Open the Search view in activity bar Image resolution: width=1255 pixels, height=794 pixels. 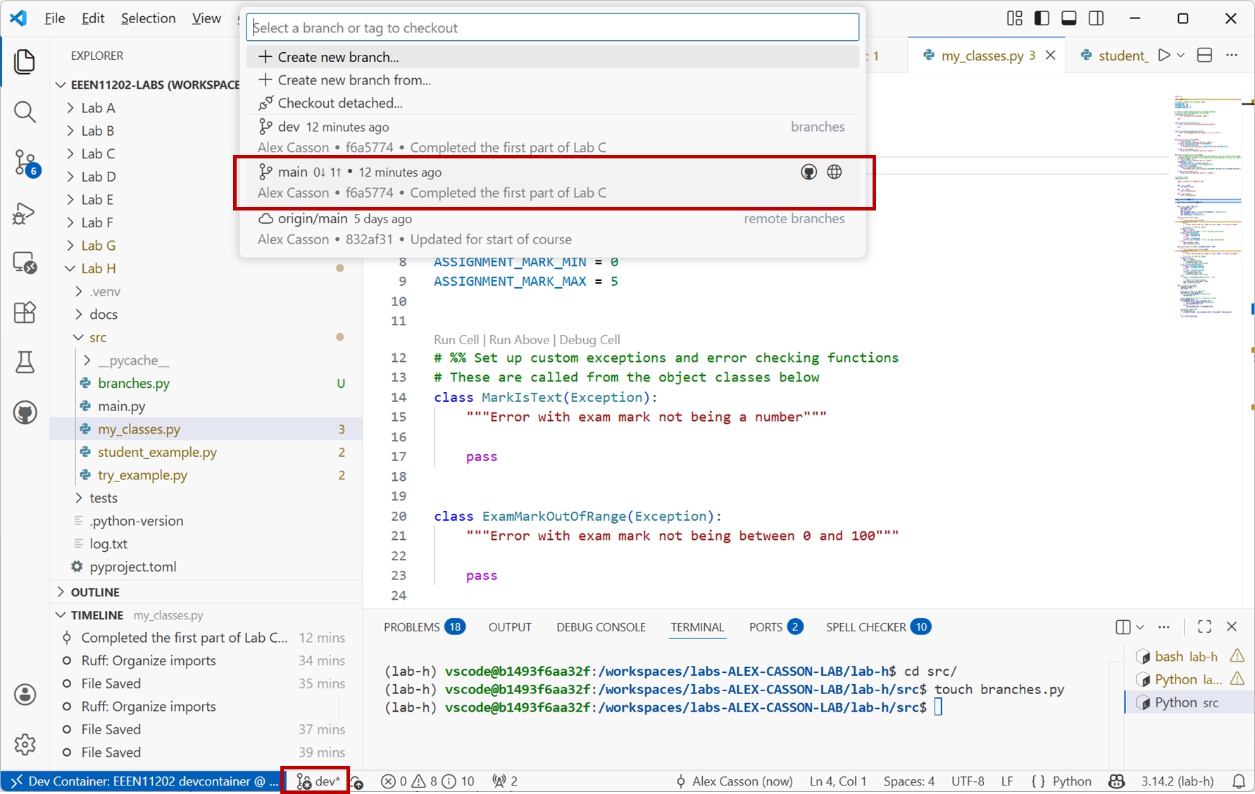click(25, 112)
